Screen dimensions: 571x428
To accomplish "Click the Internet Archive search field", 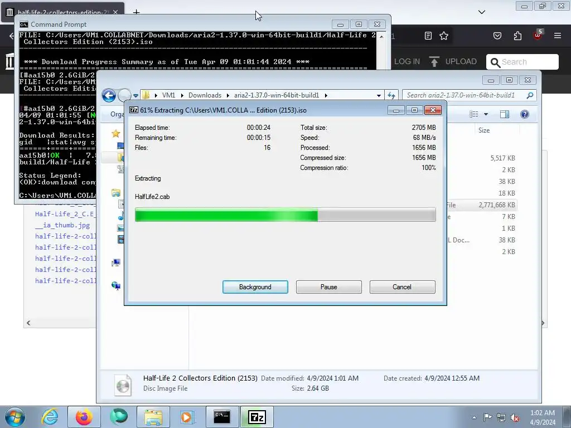I will tap(522, 62).
